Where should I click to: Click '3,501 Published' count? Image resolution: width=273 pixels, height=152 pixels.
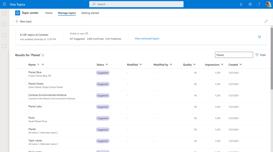(113, 39)
